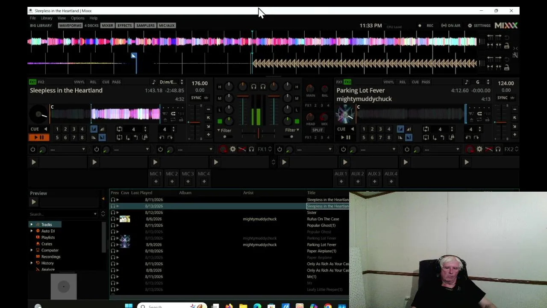547x308 pixels.
Task: Open the File menu
Action: point(32,18)
